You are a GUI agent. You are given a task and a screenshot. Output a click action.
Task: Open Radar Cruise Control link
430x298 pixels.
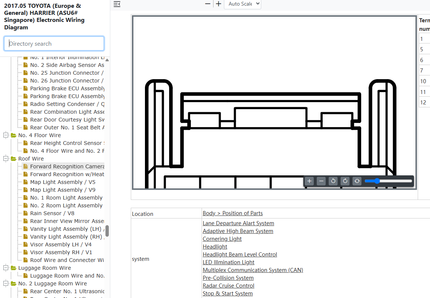point(228,286)
